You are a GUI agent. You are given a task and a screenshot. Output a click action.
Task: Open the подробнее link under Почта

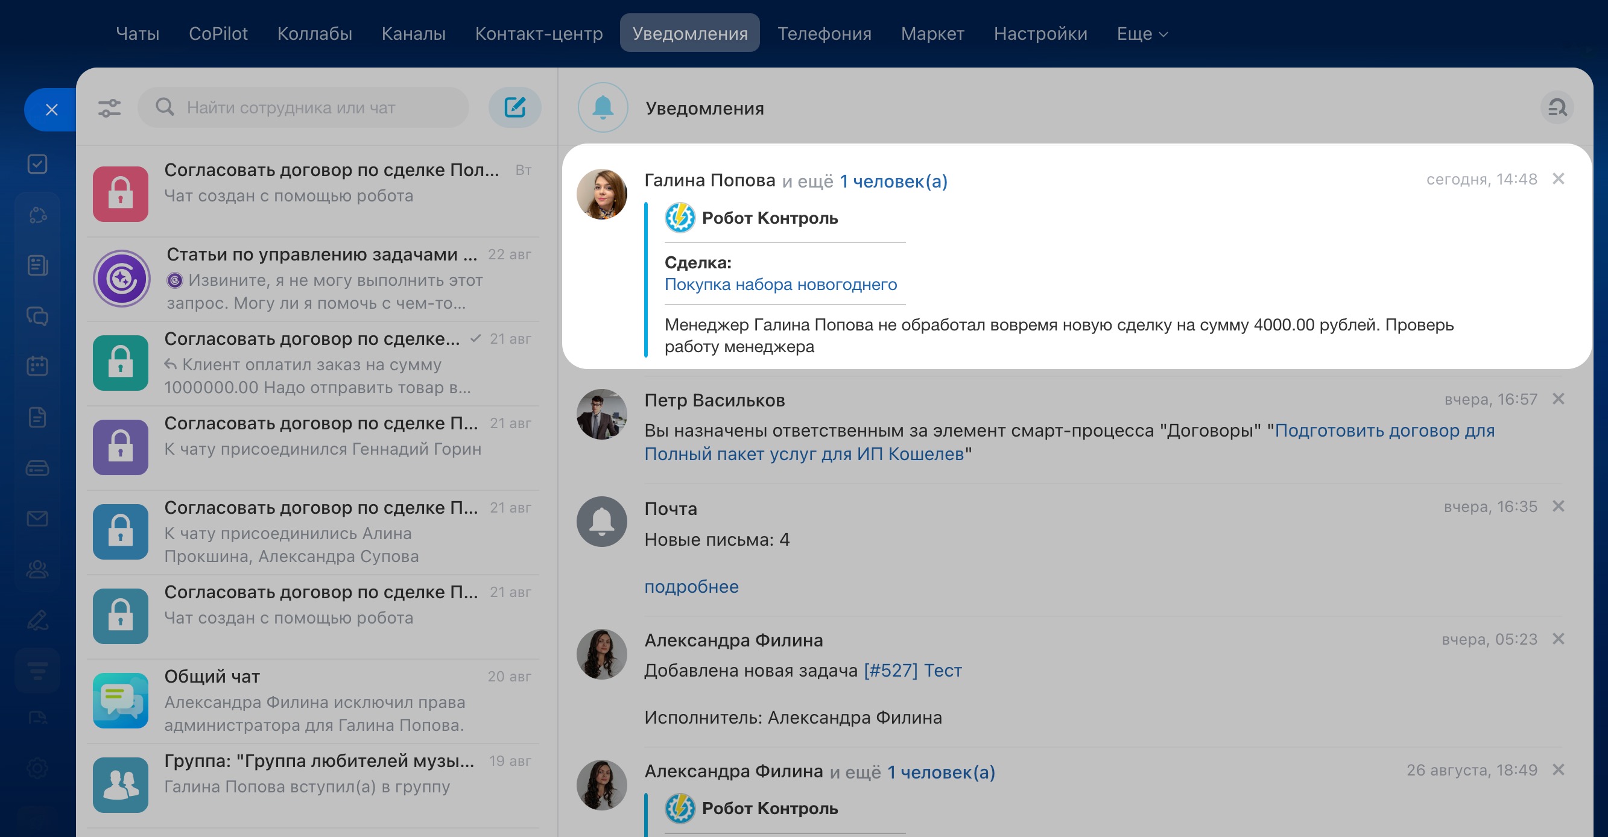691,587
